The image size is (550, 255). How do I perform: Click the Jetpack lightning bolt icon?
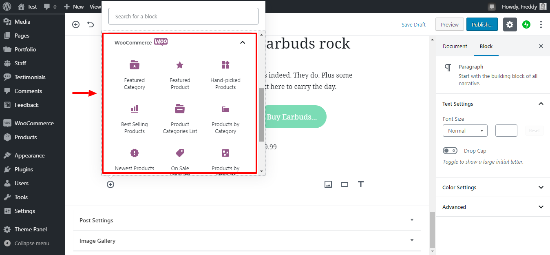click(526, 24)
